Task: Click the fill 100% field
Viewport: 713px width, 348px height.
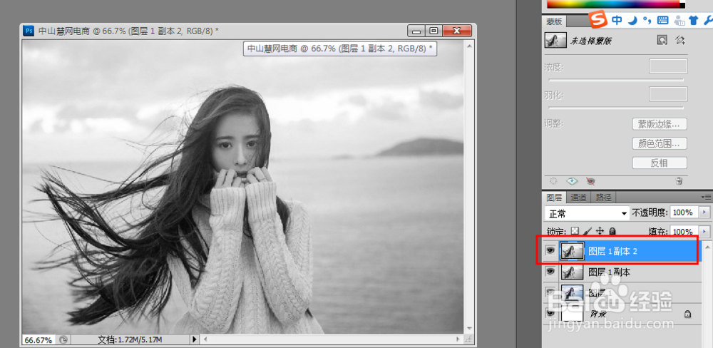Action: [684, 232]
